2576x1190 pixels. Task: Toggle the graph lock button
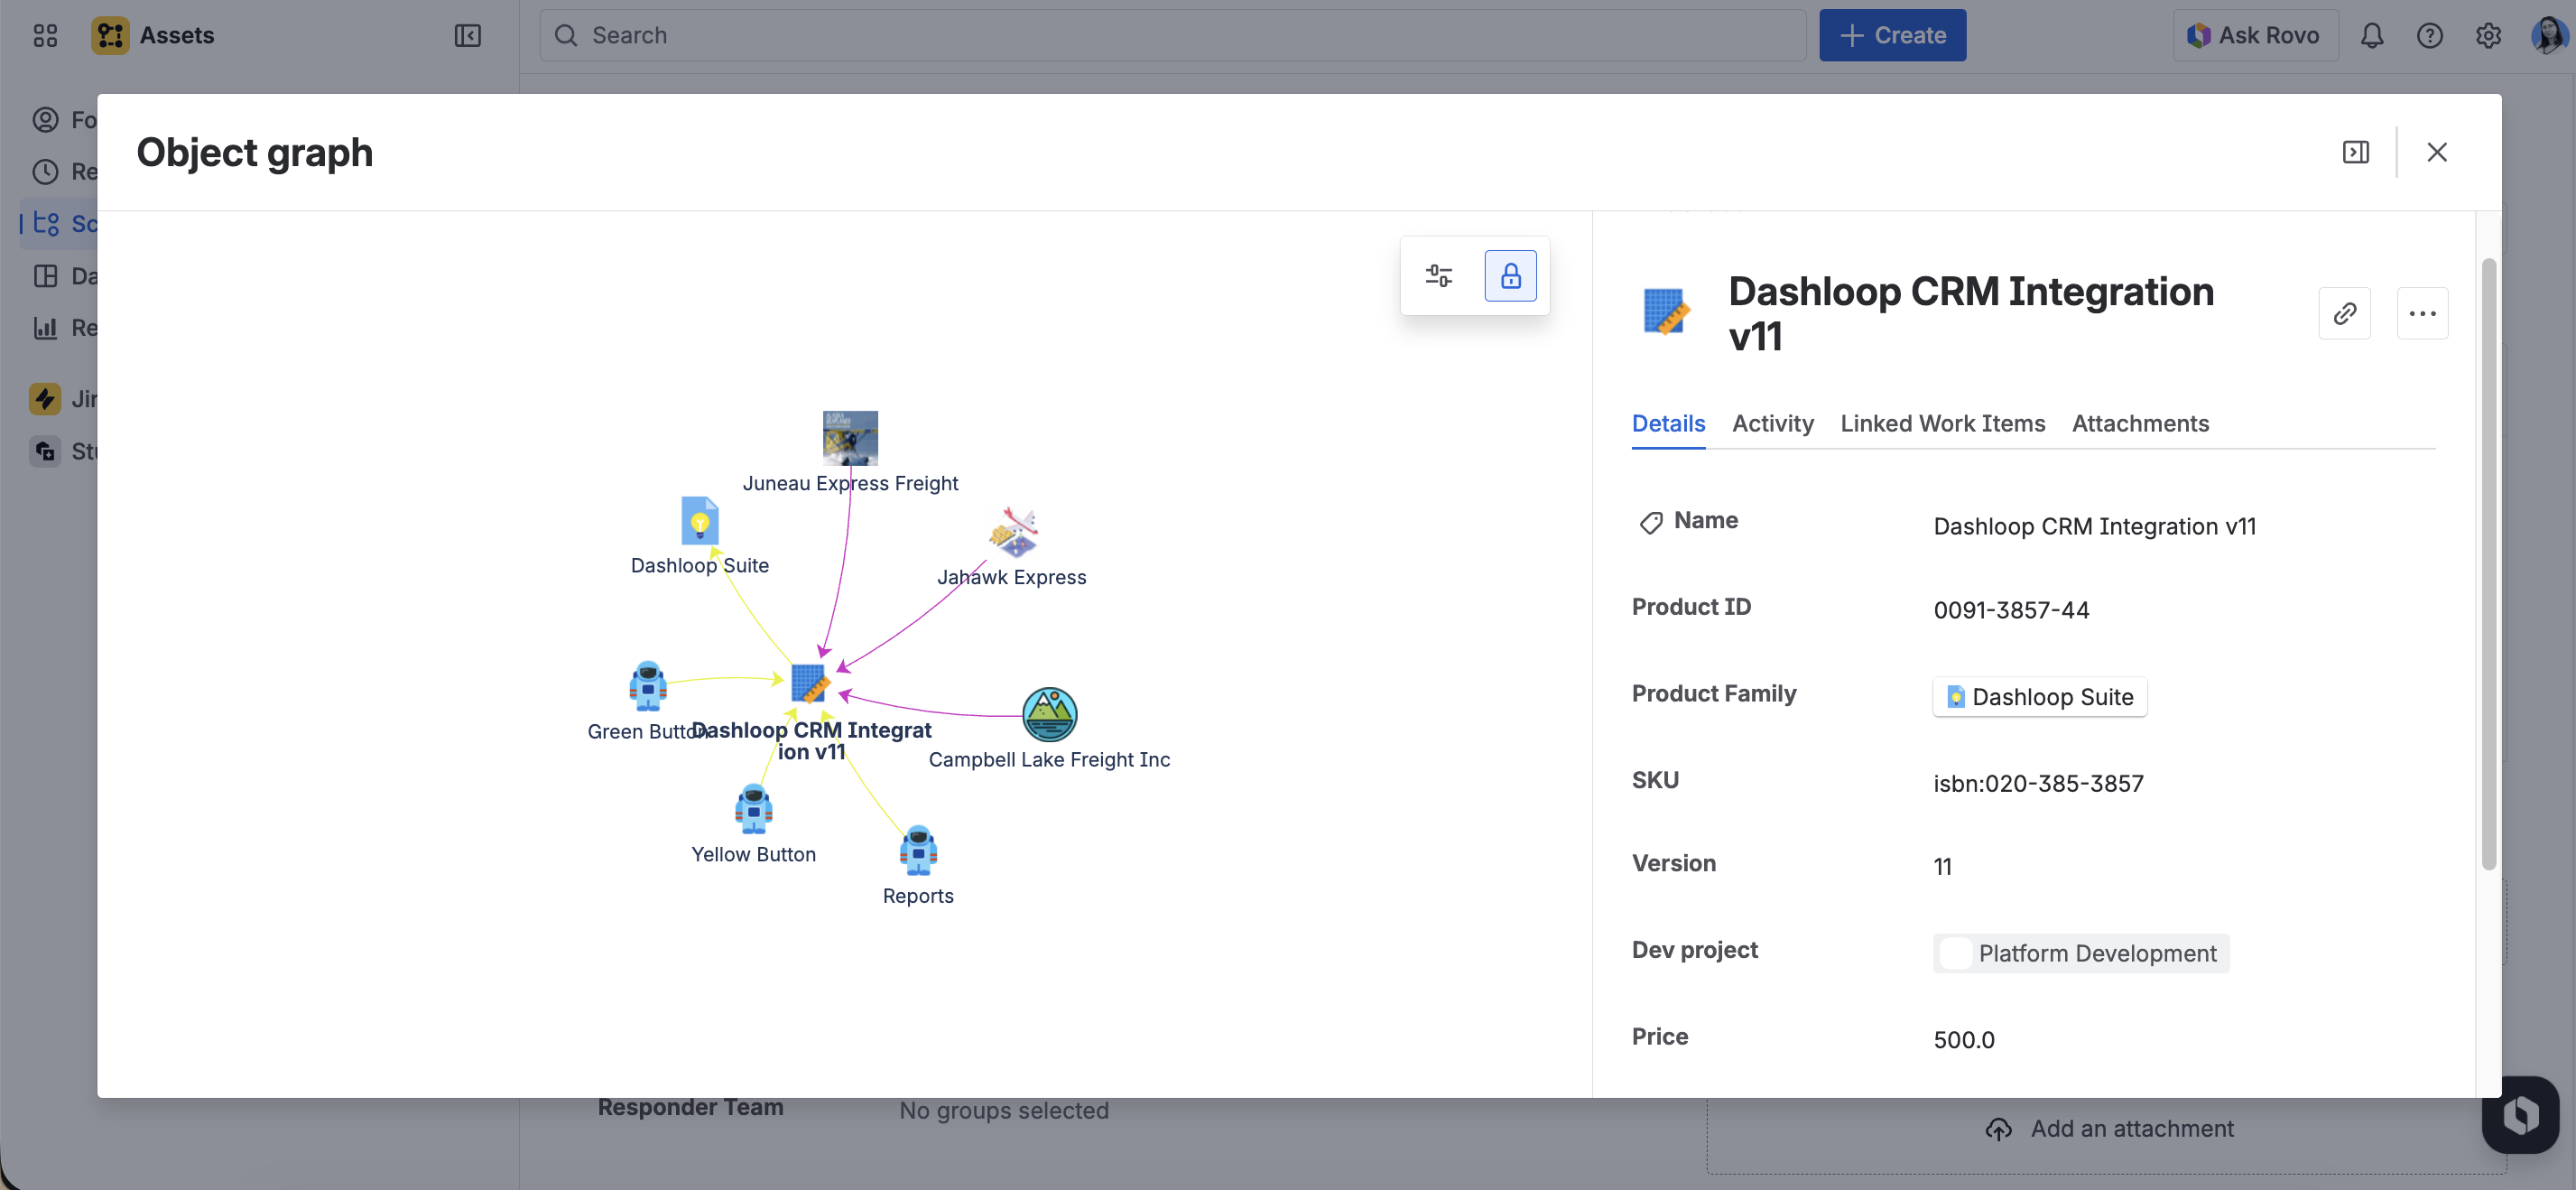(x=1509, y=276)
